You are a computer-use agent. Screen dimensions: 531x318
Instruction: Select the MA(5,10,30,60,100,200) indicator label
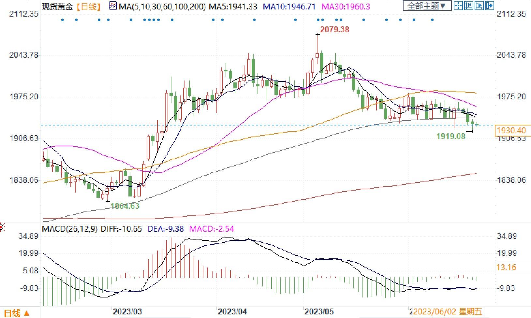162,7
